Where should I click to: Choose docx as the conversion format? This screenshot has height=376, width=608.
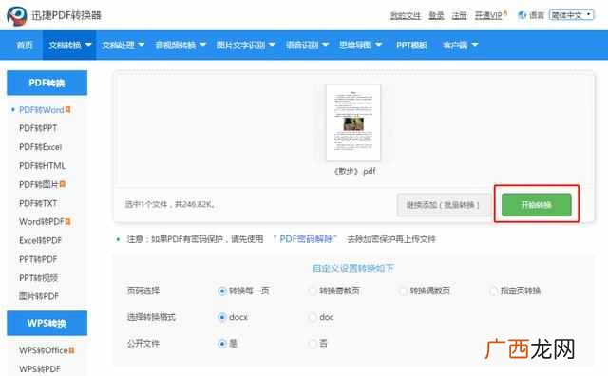pyautogui.click(x=221, y=317)
